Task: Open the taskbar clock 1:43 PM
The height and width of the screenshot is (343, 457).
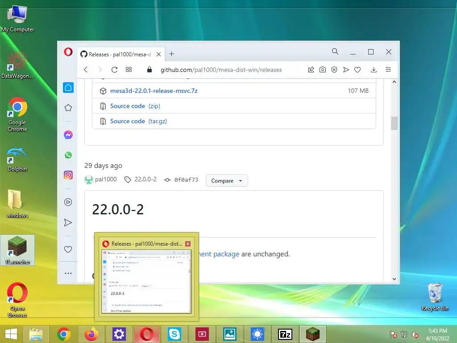Action: [437, 335]
